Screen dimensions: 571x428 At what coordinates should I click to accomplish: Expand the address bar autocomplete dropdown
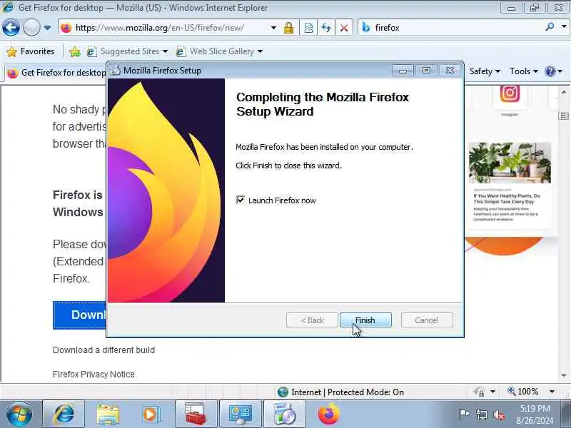click(x=273, y=28)
